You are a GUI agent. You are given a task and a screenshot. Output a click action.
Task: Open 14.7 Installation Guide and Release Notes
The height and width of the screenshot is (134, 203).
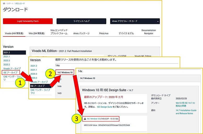tap(186, 112)
